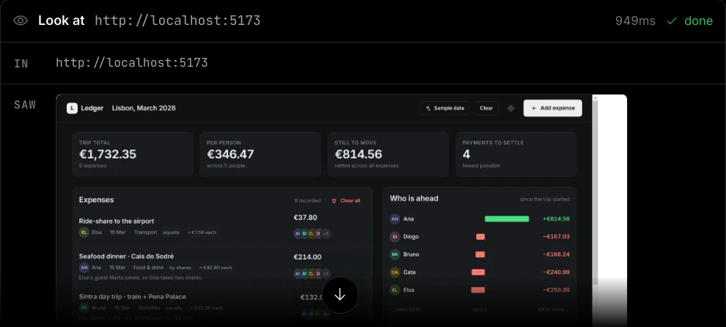Click the Food & drink category label
Image resolution: width=726 pixels, height=327 pixels.
click(147, 268)
